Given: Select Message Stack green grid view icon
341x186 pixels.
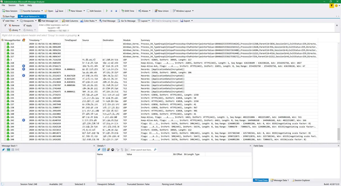Looking at the screenshot, I should (8, 150).
